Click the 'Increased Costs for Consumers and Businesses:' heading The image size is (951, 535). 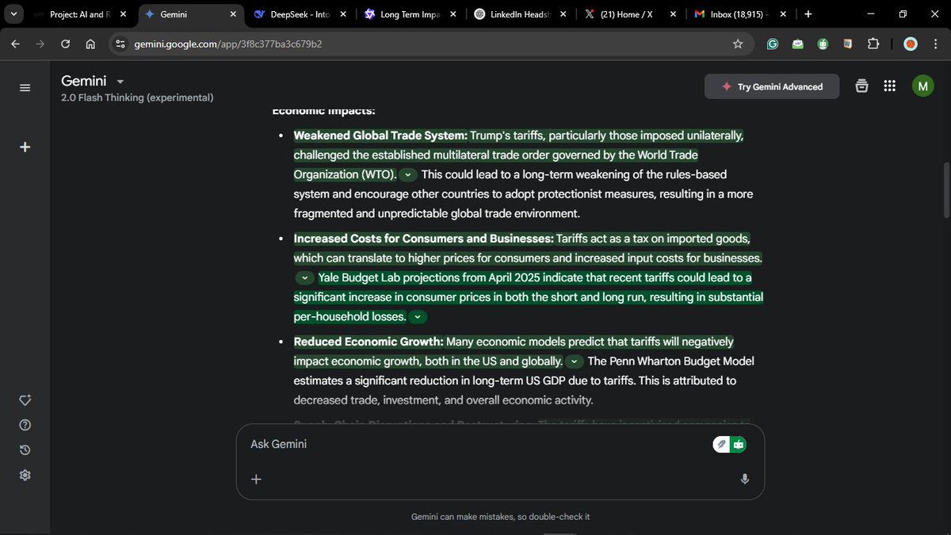[423, 239]
